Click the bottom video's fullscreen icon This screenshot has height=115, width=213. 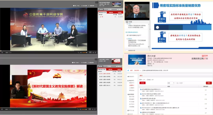click(95, 109)
